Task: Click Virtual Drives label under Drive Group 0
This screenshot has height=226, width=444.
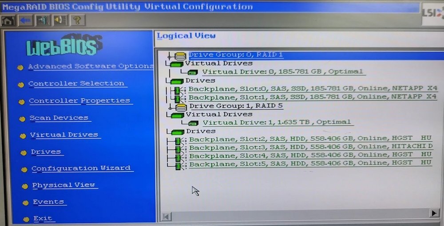Action: tap(218, 63)
